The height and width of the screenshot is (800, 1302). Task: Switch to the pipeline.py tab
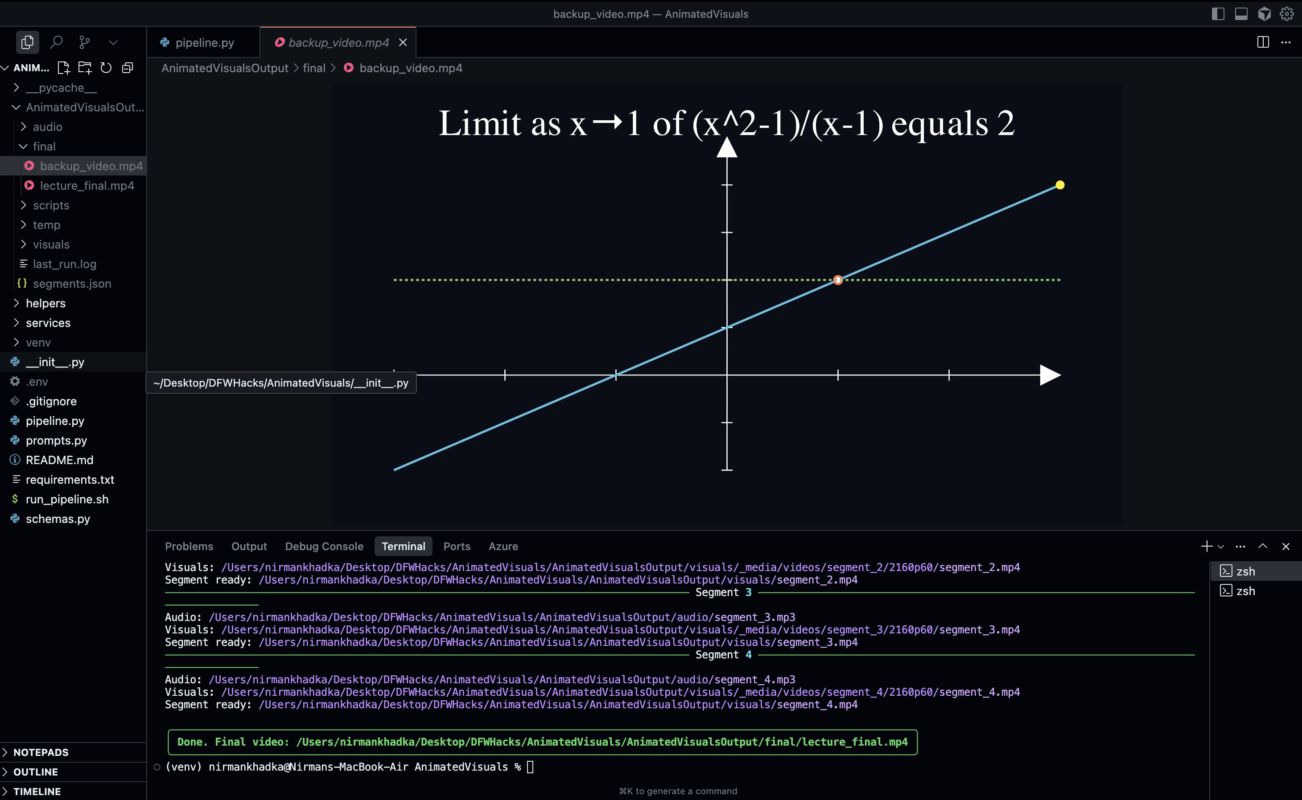point(204,42)
